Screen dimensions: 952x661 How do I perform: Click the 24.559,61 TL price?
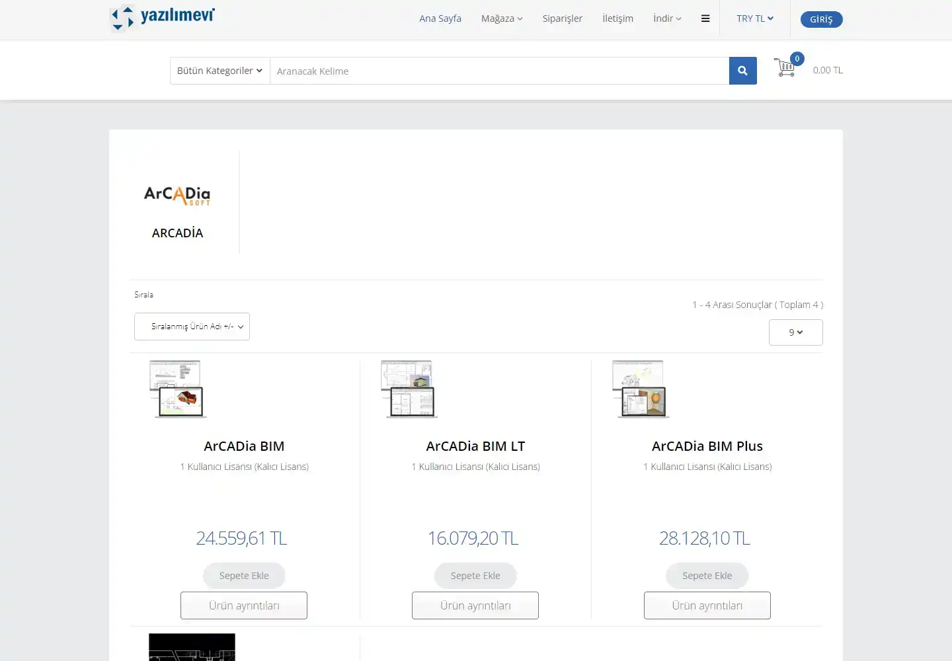pyautogui.click(x=241, y=538)
